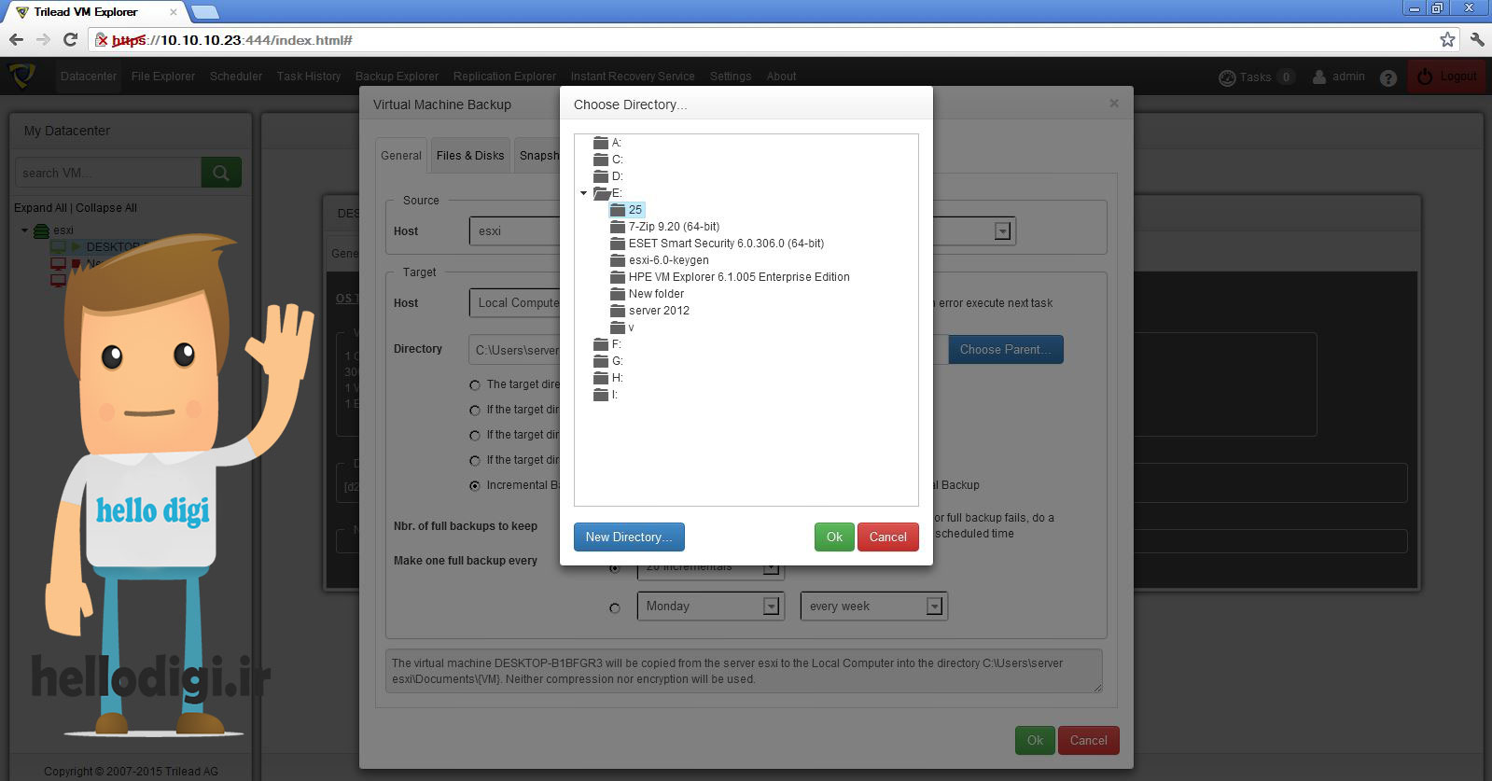Open the Source section dropdown arrow
This screenshot has width=1492, height=781.
point(1003,231)
